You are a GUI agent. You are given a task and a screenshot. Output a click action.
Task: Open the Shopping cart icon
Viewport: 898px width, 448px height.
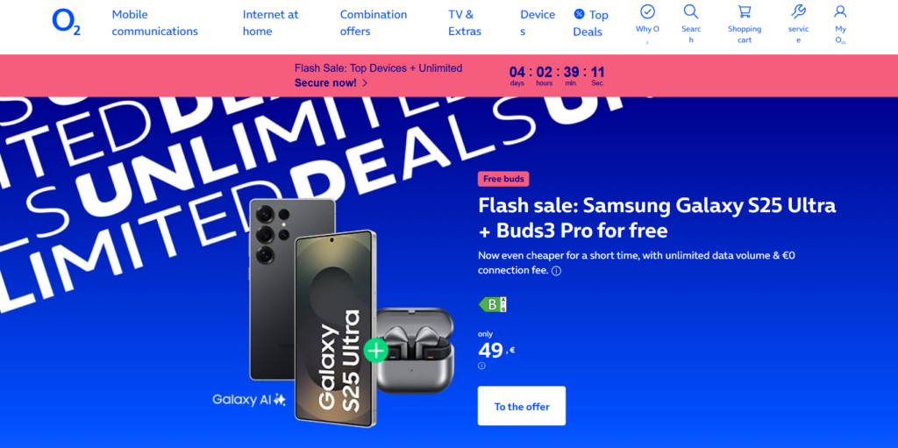pyautogui.click(x=744, y=11)
